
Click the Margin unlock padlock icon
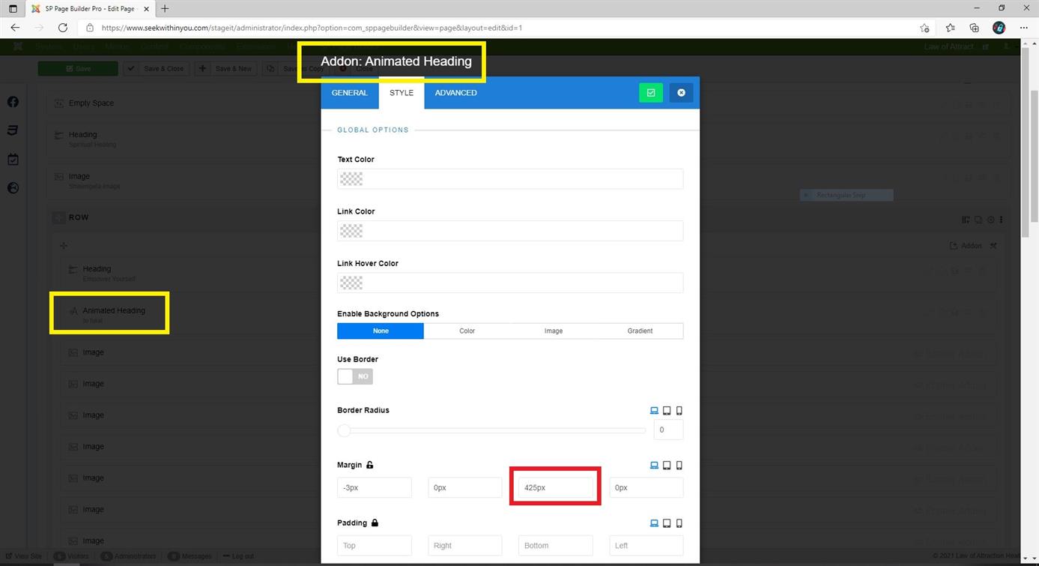(370, 466)
